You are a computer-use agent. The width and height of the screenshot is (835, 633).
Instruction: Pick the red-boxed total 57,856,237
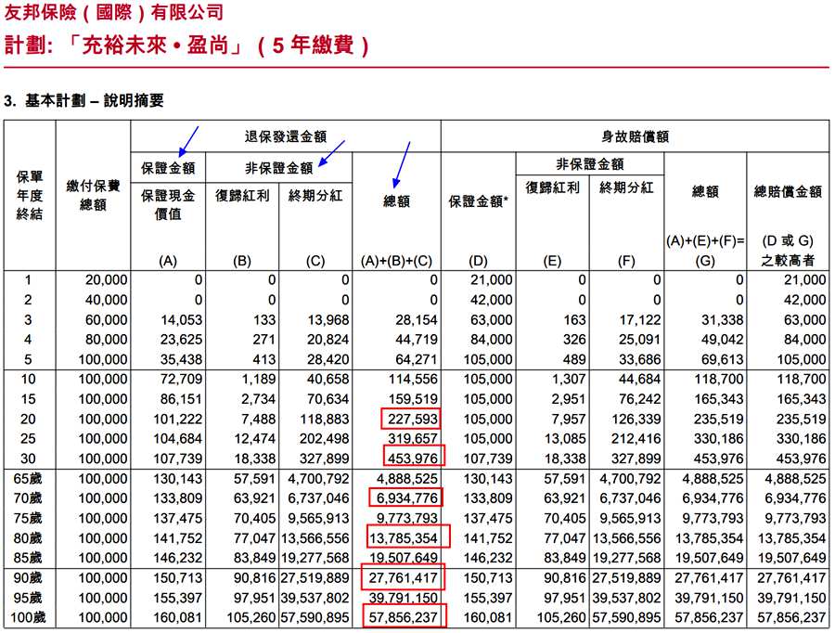coord(403,618)
